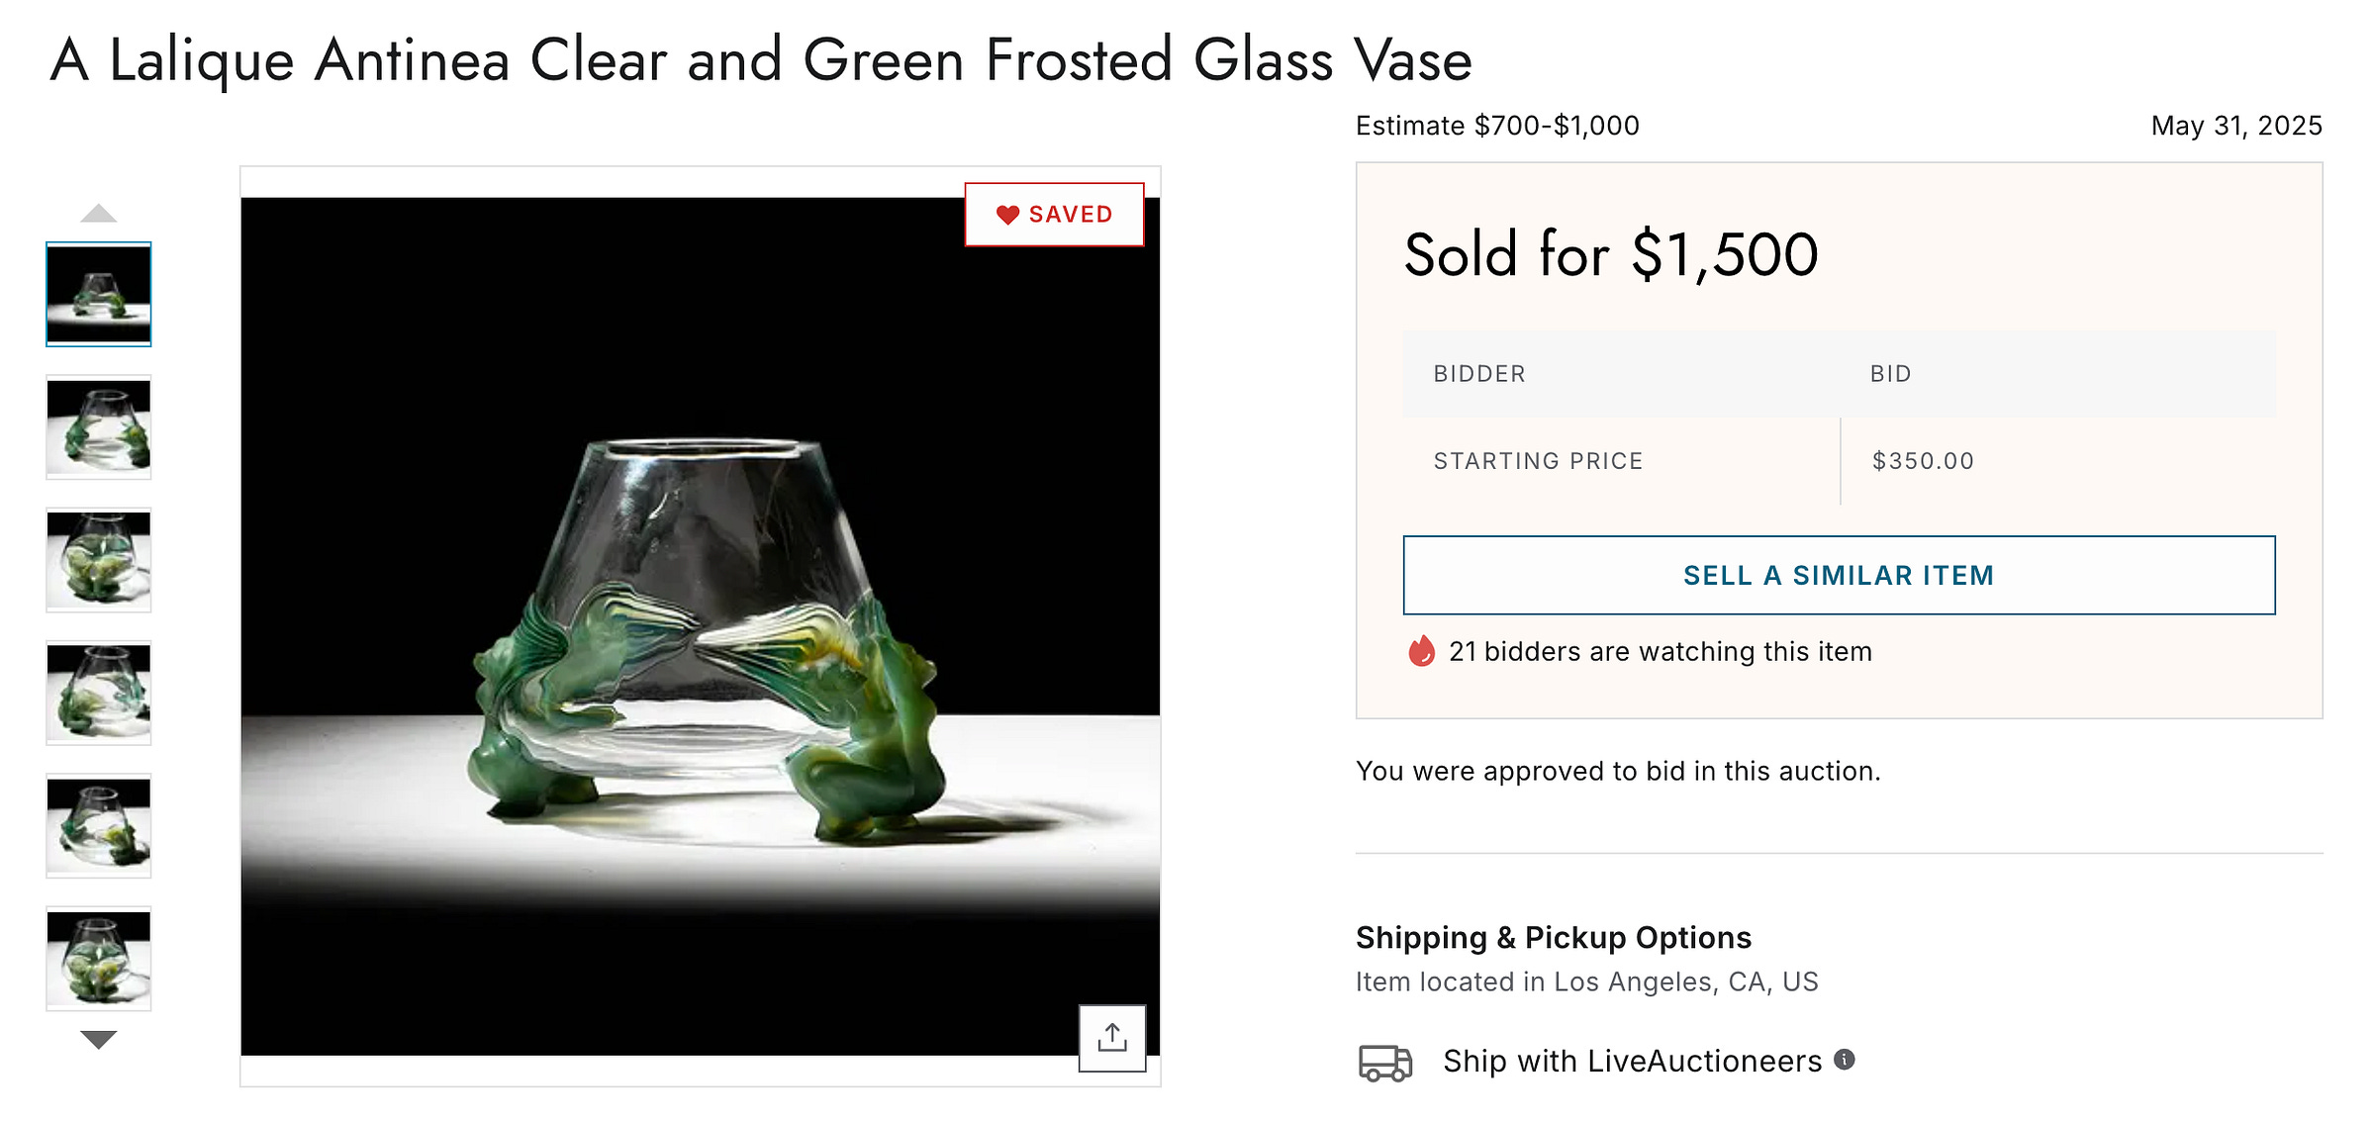The height and width of the screenshot is (1122, 2375).
Task: Select the fourth vase thumbnail
Action: [99, 693]
